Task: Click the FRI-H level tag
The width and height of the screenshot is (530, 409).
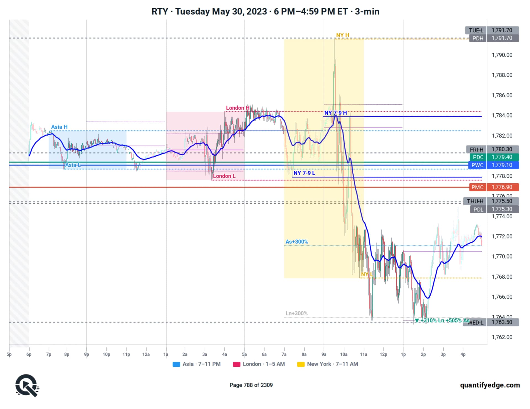Action: click(476, 149)
